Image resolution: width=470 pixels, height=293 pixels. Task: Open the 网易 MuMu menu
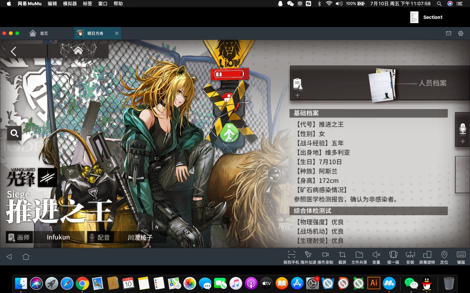(x=29, y=4)
